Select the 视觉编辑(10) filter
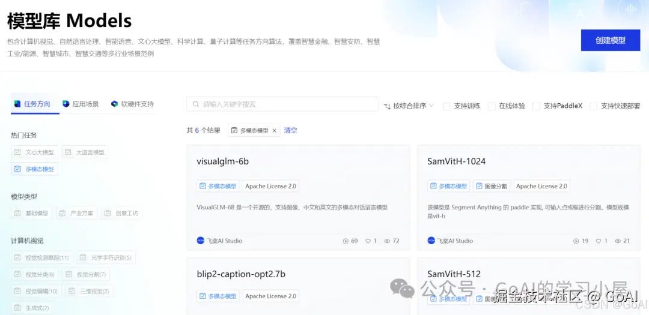The height and width of the screenshot is (315, 649). (x=37, y=291)
